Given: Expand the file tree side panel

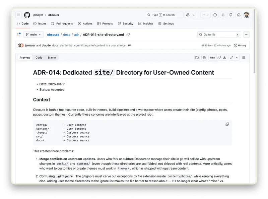Looking at the screenshot, I should coord(19,35).
